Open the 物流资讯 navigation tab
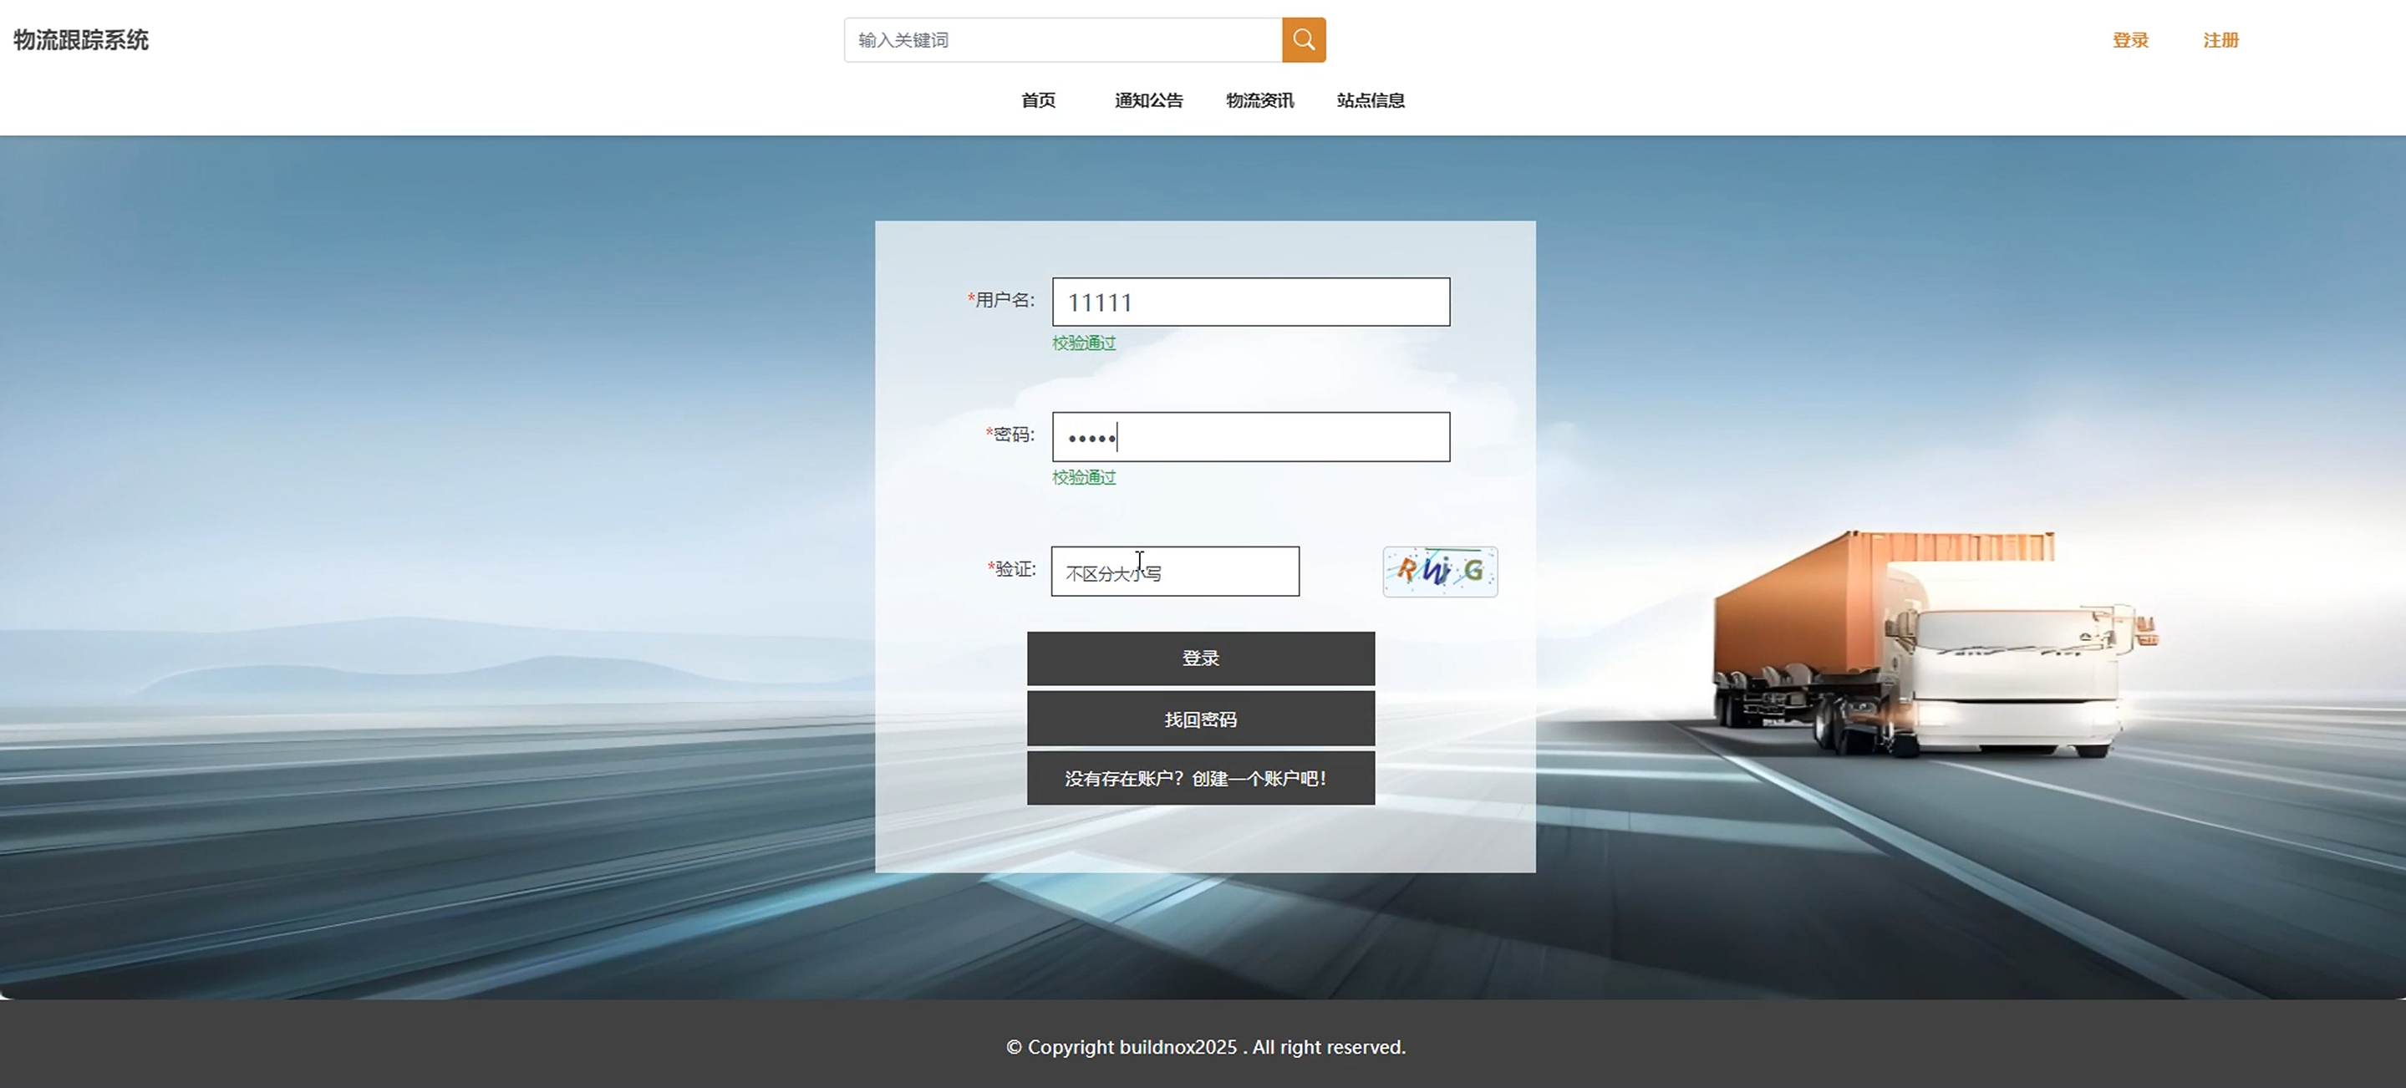Viewport: 2406px width, 1088px height. 1259,100
